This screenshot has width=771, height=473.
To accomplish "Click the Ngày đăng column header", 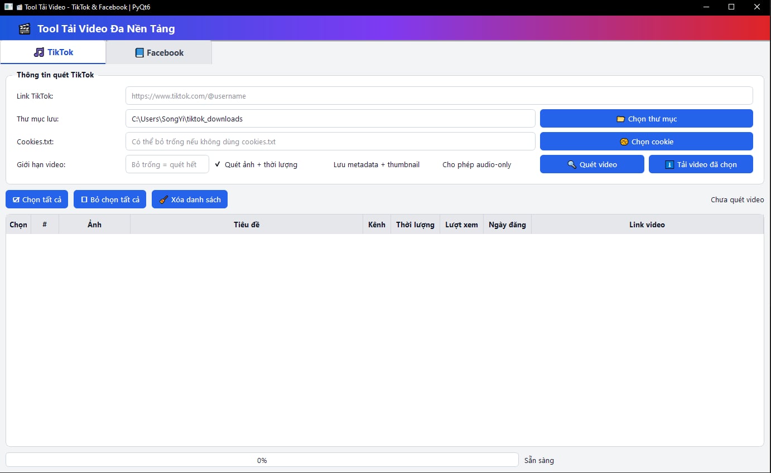I will click(508, 225).
